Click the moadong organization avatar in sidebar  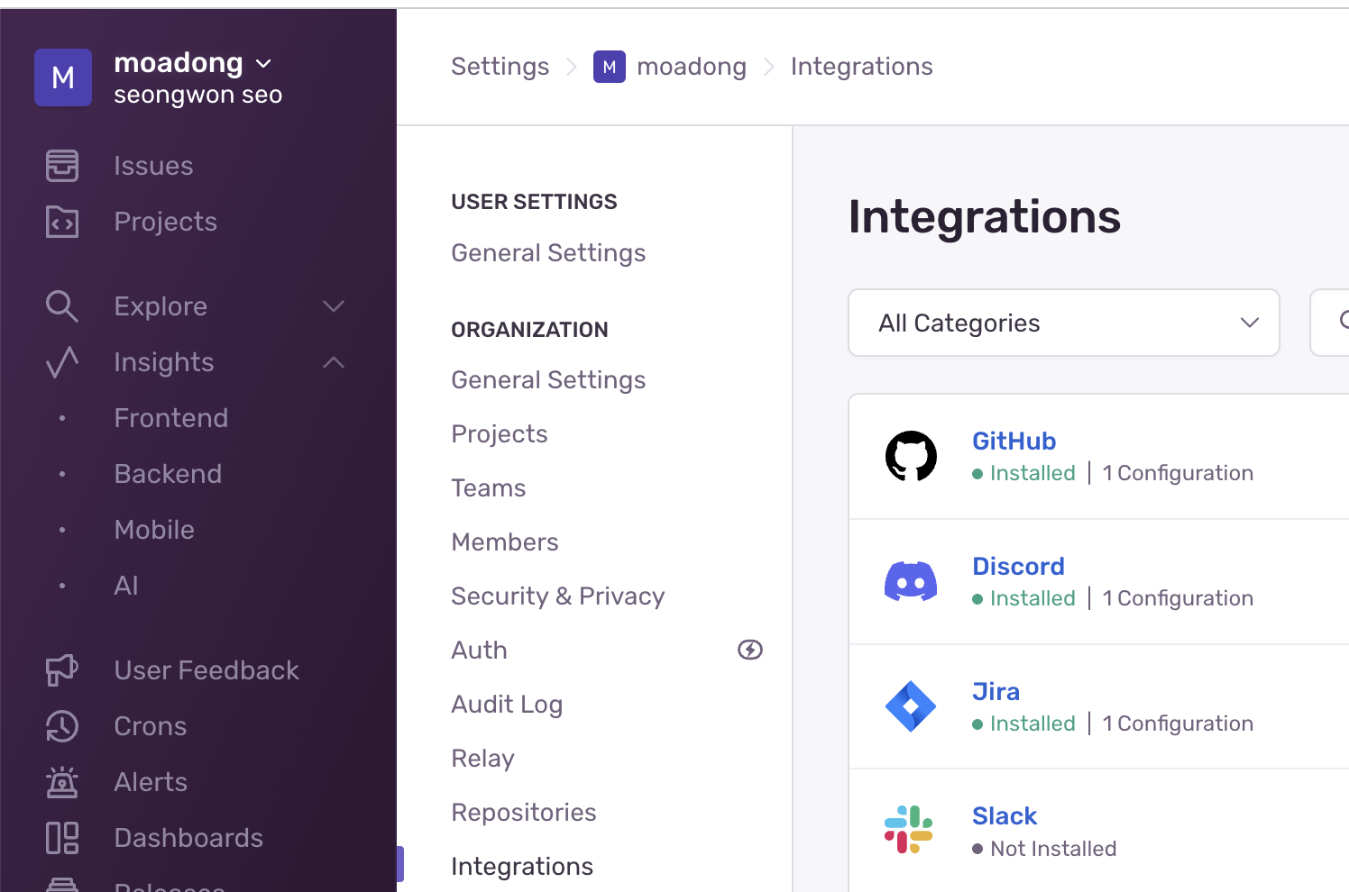(63, 77)
